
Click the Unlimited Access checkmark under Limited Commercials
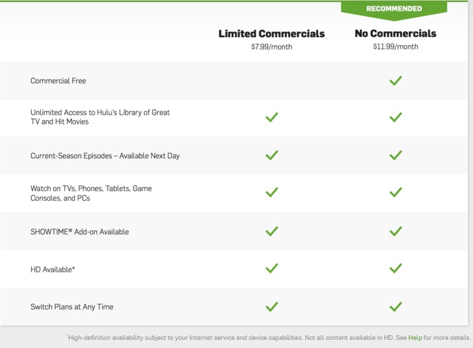pos(272,117)
